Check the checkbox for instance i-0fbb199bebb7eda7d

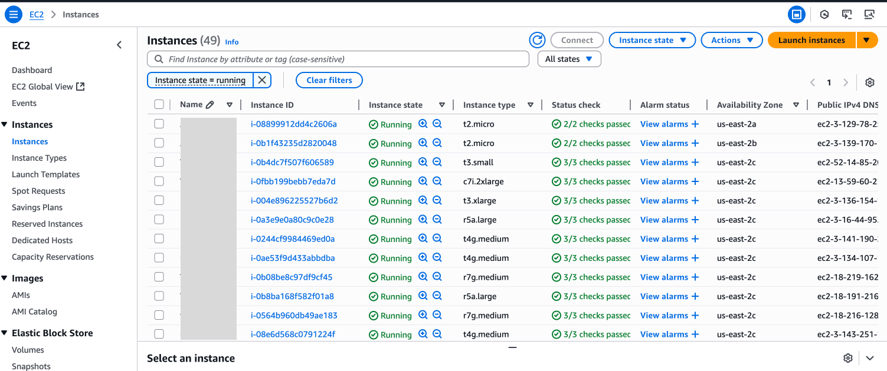(x=159, y=181)
